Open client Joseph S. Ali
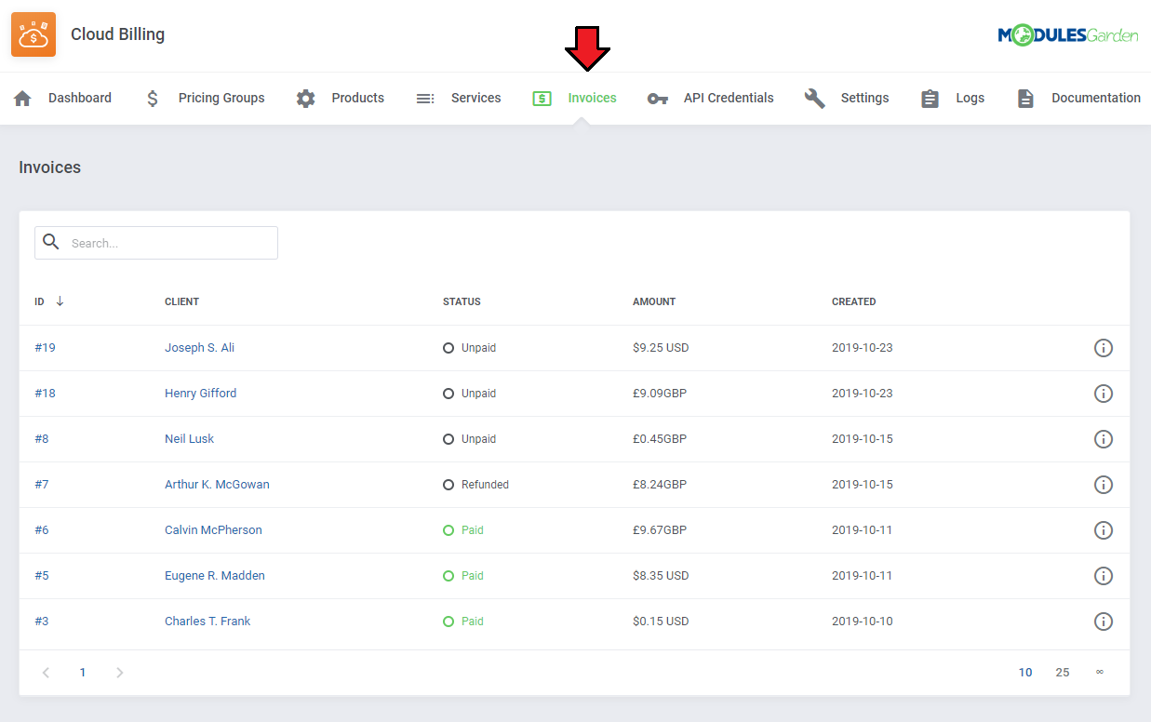 [199, 348]
